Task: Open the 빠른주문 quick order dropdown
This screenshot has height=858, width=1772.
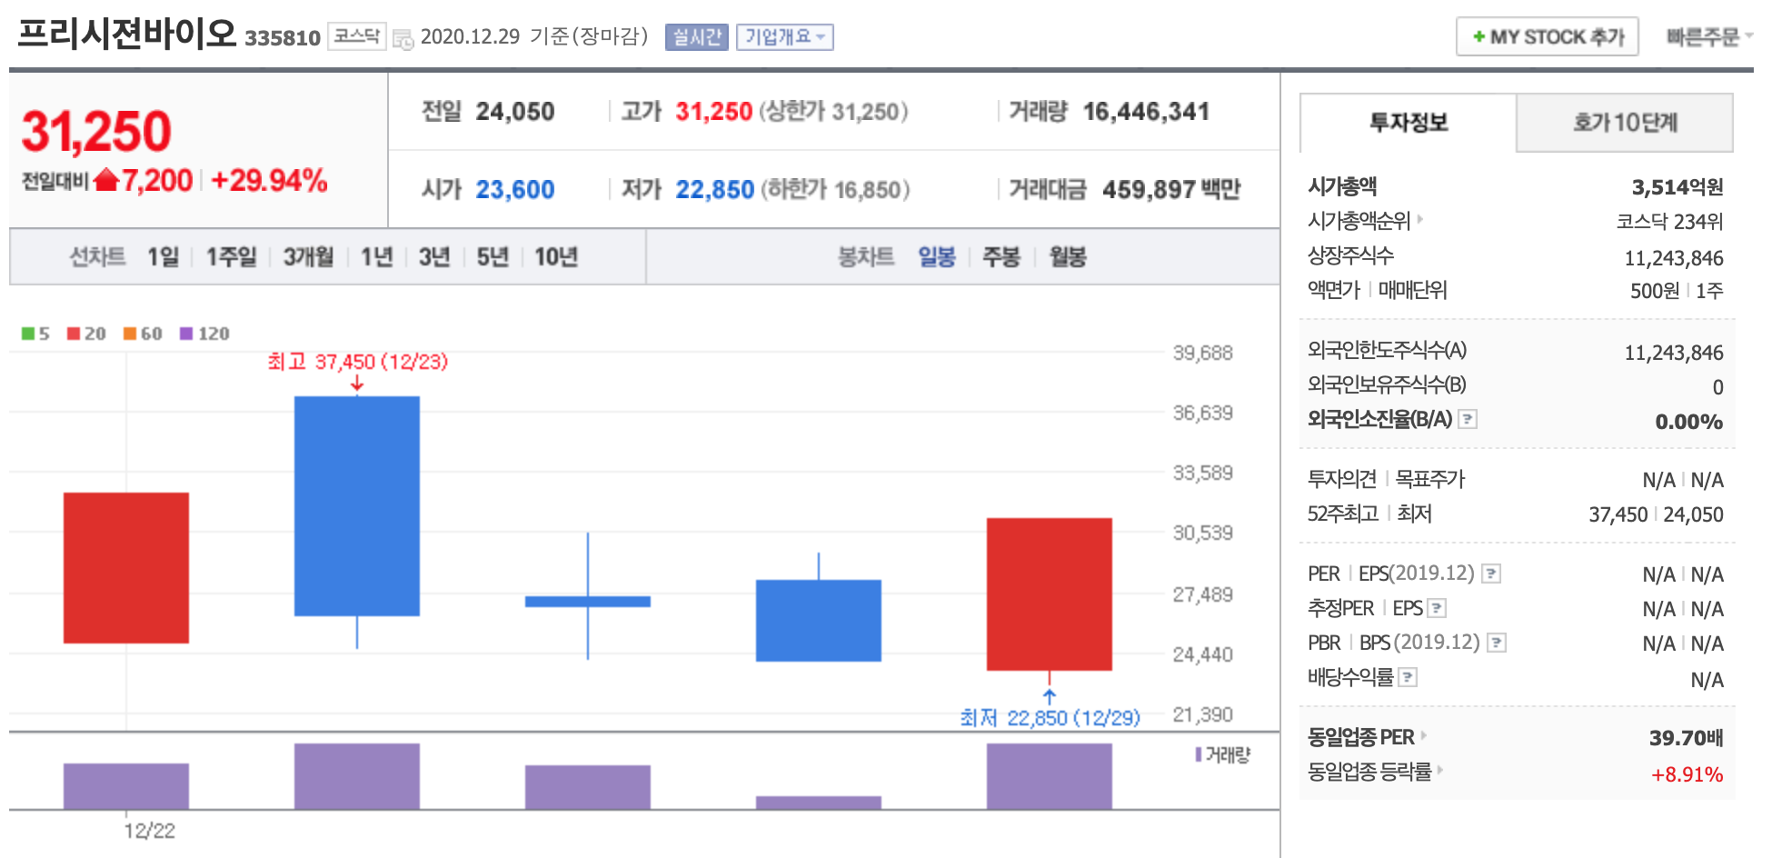Action: (1708, 37)
